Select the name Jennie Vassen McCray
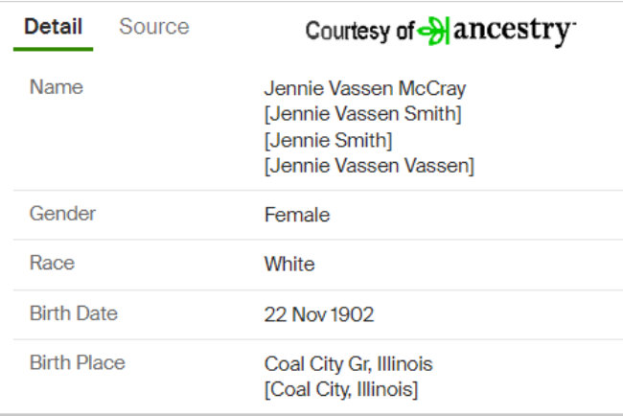This screenshot has width=623, height=416. click(x=365, y=88)
